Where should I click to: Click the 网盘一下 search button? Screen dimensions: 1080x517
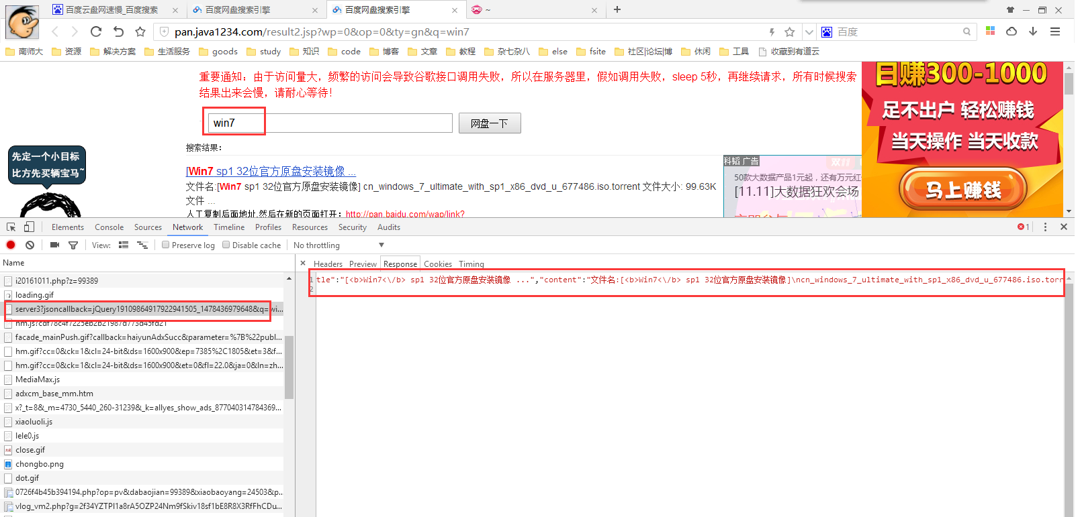(490, 123)
